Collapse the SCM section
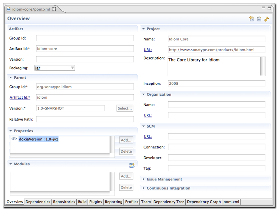Image resolution: width=278 pixels, height=210 pixels. (143, 126)
